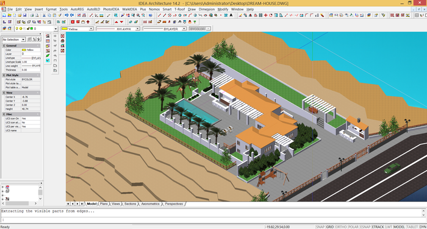Toggle TABLET mode in status bar

(x=412, y=227)
